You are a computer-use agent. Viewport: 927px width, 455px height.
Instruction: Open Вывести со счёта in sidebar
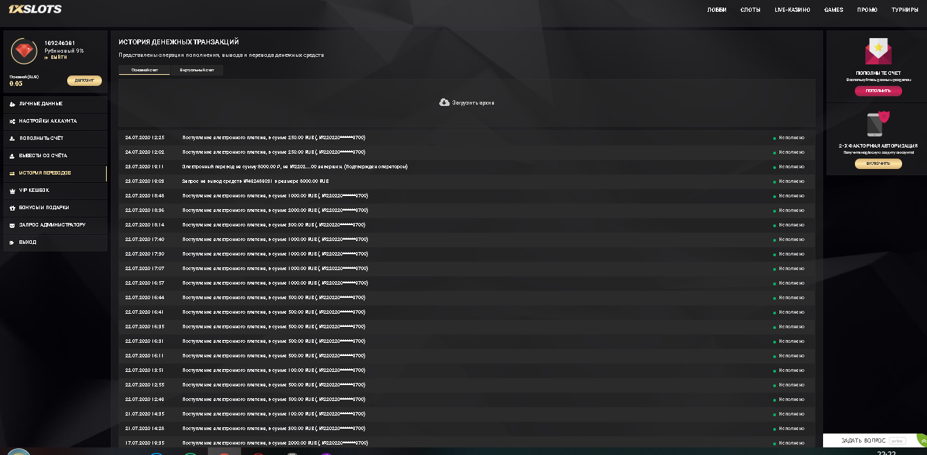pyautogui.click(x=43, y=156)
